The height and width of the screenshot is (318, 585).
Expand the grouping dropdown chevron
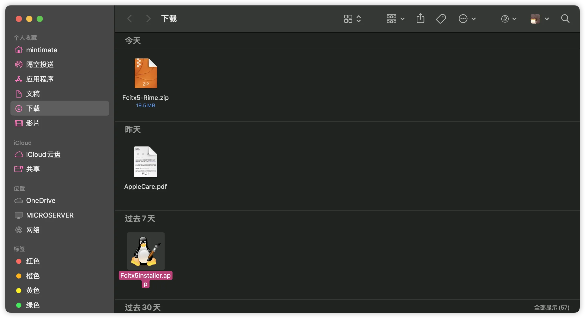[403, 19]
